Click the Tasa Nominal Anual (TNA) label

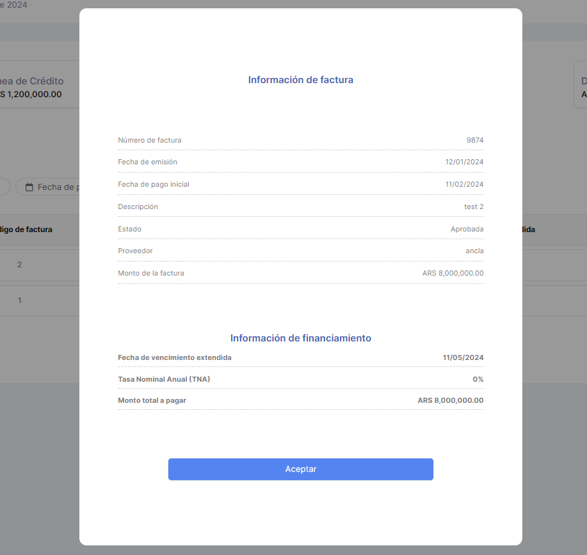click(x=164, y=380)
